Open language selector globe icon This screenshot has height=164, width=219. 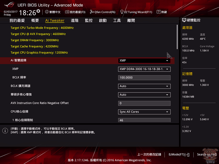tap(47, 12)
